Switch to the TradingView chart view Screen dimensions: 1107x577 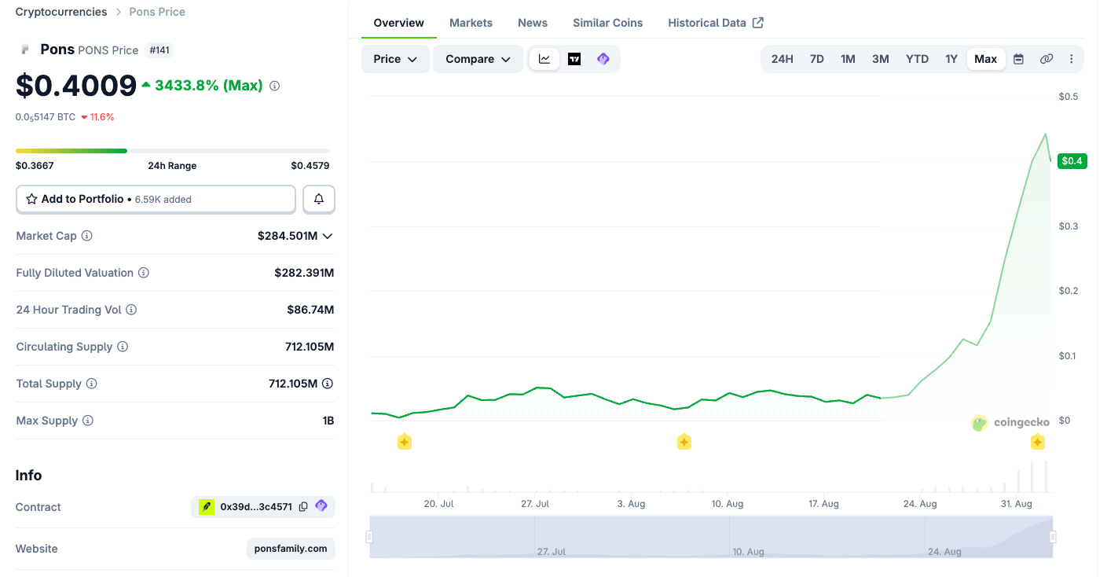574,59
